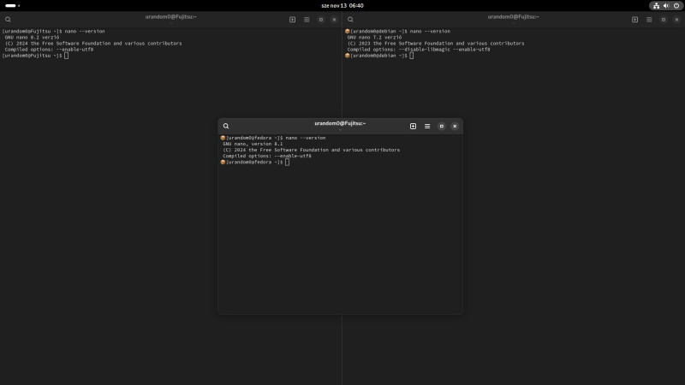The height and width of the screenshot is (385, 685).
Task: Click 'Compiled options: --disable-libmagic --enable-utf8' line
Action: point(419,50)
